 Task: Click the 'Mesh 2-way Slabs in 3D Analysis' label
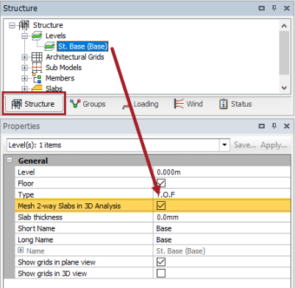[x=69, y=206]
